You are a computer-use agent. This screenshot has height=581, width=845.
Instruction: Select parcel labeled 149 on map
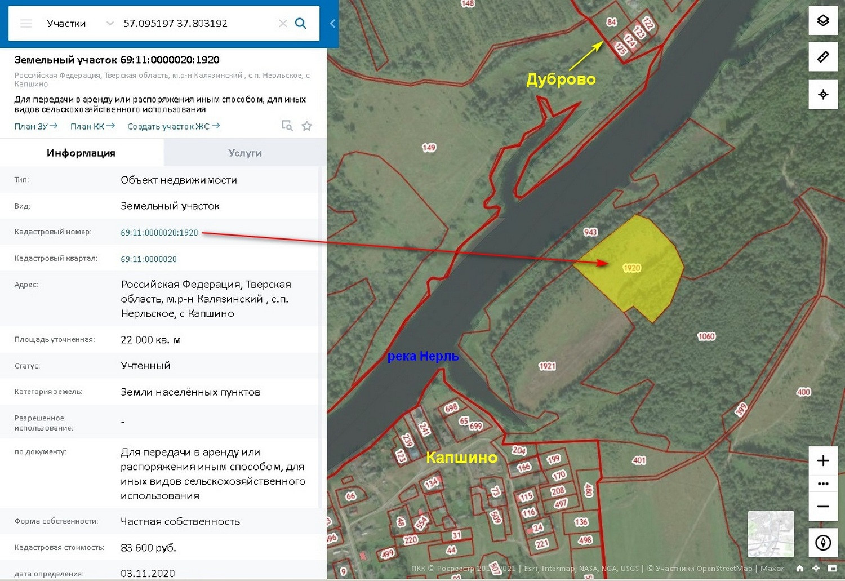pyautogui.click(x=429, y=148)
